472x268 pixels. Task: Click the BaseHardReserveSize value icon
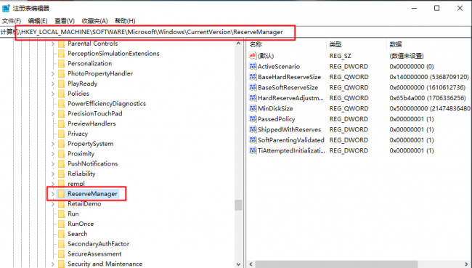coord(253,77)
